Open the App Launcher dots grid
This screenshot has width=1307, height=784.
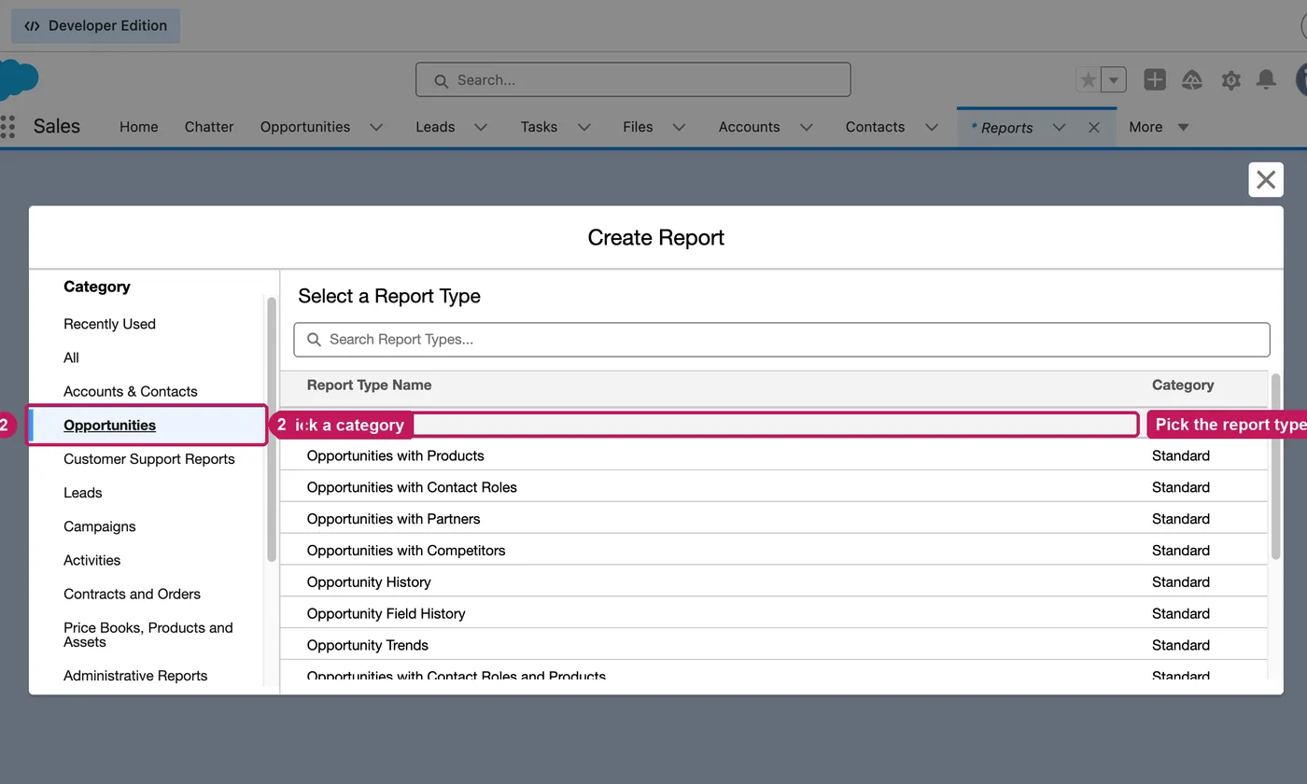(7, 127)
